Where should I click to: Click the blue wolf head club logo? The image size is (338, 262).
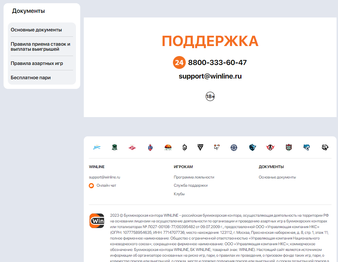[307, 148]
